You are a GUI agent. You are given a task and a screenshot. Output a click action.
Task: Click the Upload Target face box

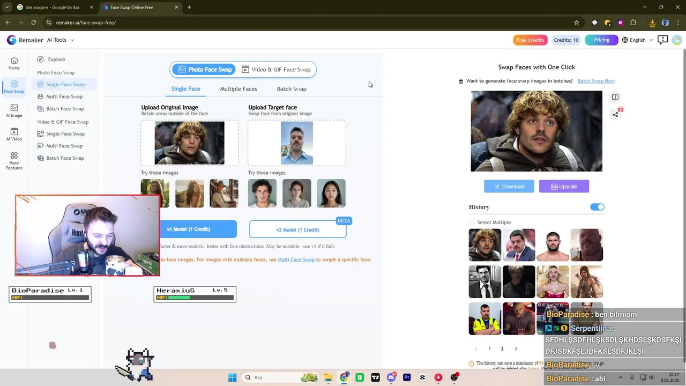297,143
